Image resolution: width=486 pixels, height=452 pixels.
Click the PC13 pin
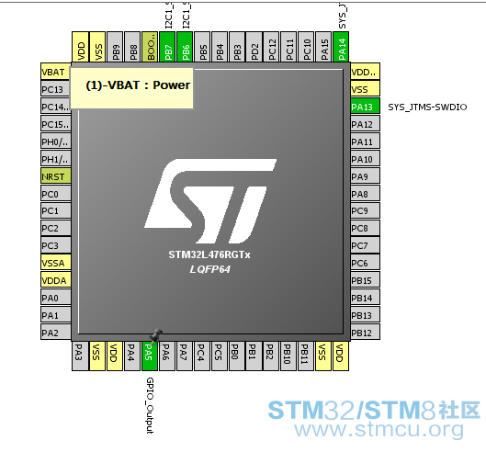(56, 89)
